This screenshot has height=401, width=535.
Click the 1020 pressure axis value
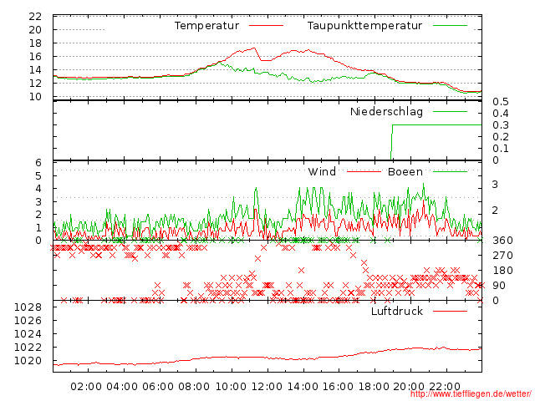[28, 360]
